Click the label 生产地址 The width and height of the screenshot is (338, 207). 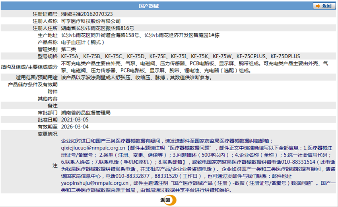coord(48,35)
